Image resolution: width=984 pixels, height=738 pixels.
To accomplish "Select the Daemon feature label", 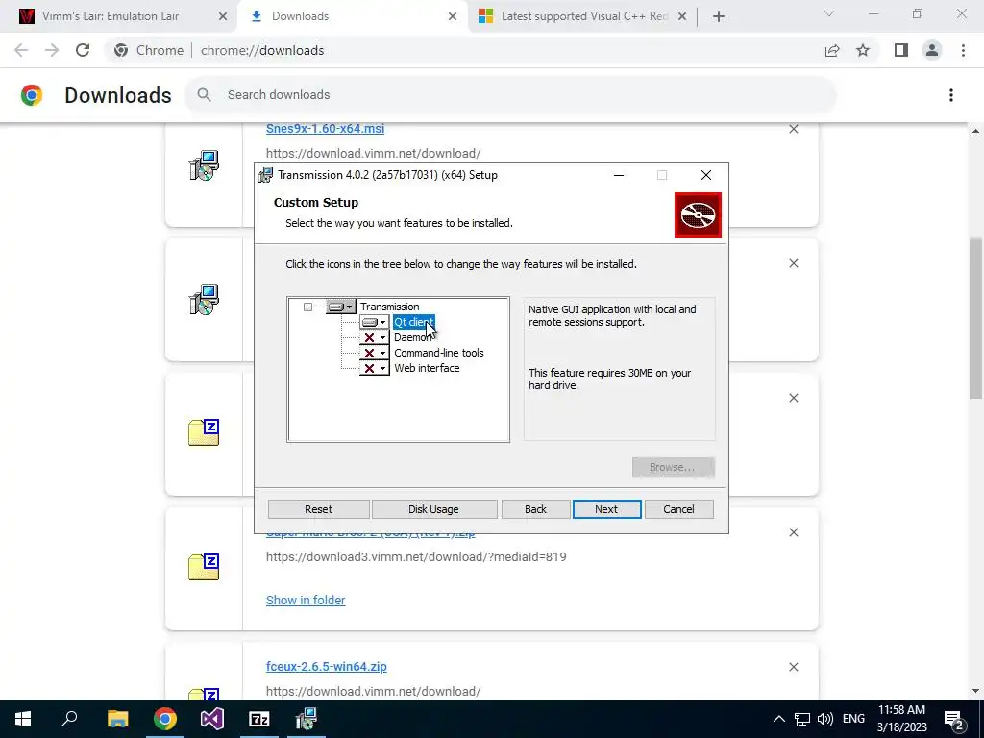I will pos(413,337).
